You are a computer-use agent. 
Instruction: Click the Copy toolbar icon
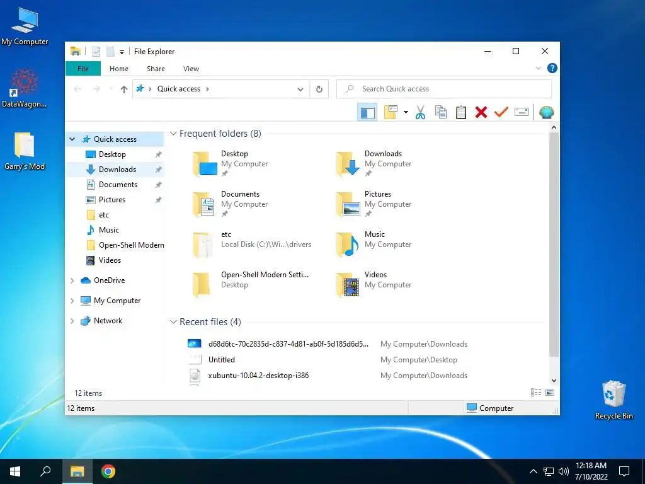coord(440,112)
